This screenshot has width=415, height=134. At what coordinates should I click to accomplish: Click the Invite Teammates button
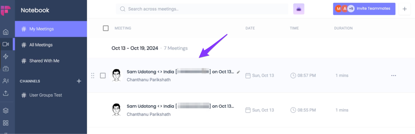(364, 9)
